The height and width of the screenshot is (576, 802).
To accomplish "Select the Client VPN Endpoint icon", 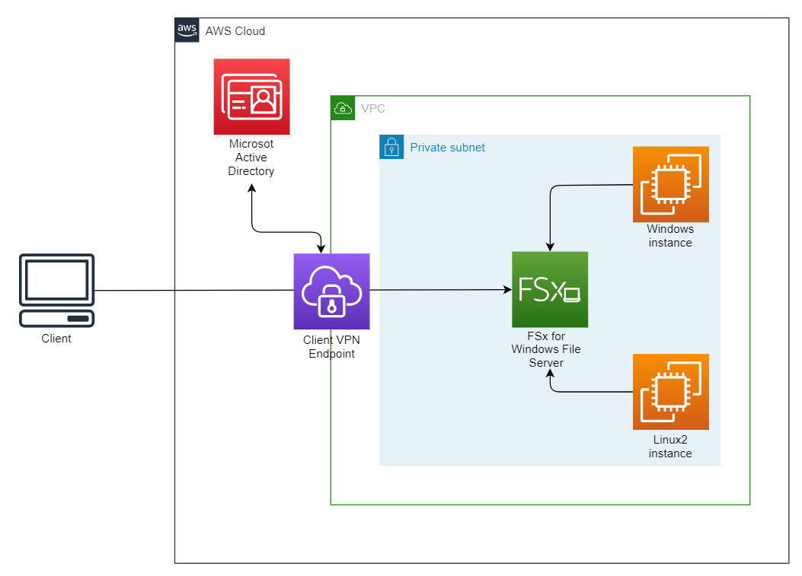I will (331, 291).
